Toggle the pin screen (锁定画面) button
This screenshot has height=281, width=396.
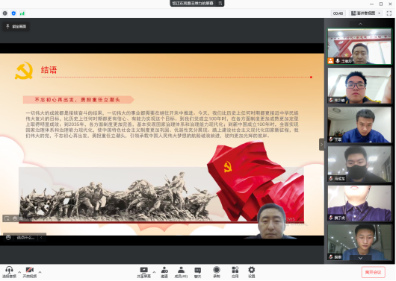pos(16,27)
